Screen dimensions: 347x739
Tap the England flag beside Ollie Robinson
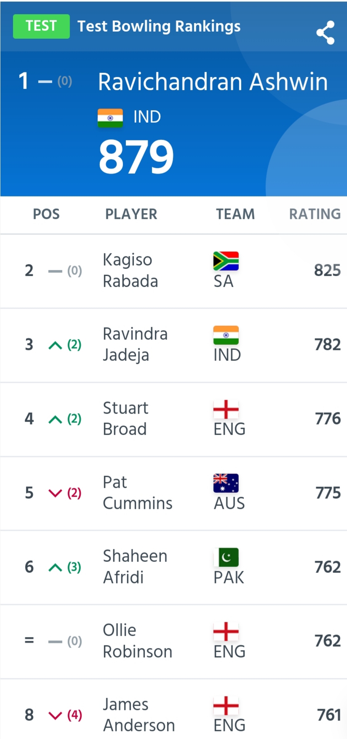pyautogui.click(x=226, y=632)
